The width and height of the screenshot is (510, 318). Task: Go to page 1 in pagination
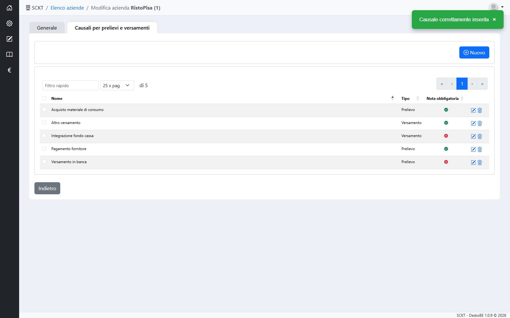click(462, 84)
